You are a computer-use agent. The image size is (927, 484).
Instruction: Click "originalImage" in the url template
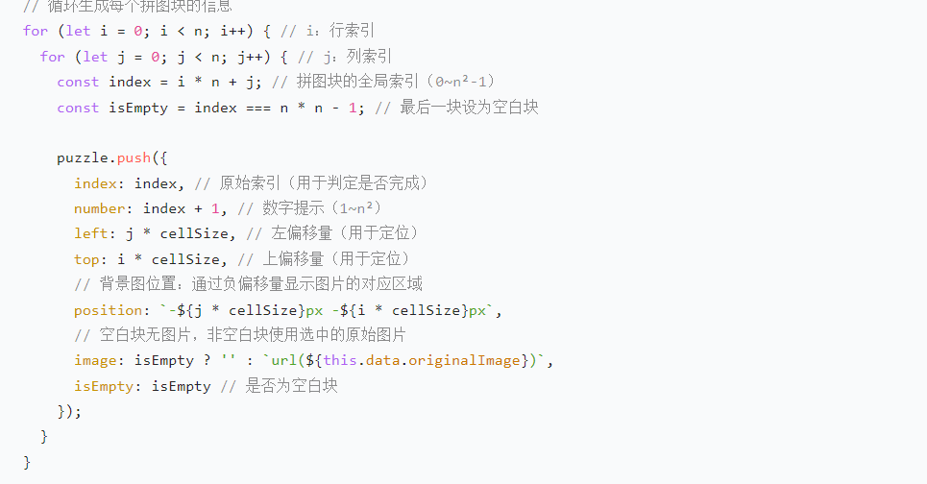click(x=463, y=361)
